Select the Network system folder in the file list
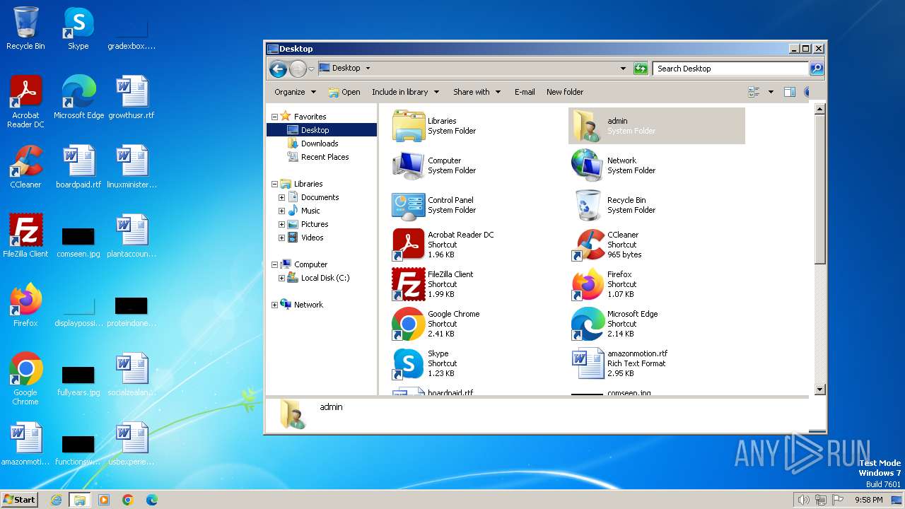 (588, 165)
